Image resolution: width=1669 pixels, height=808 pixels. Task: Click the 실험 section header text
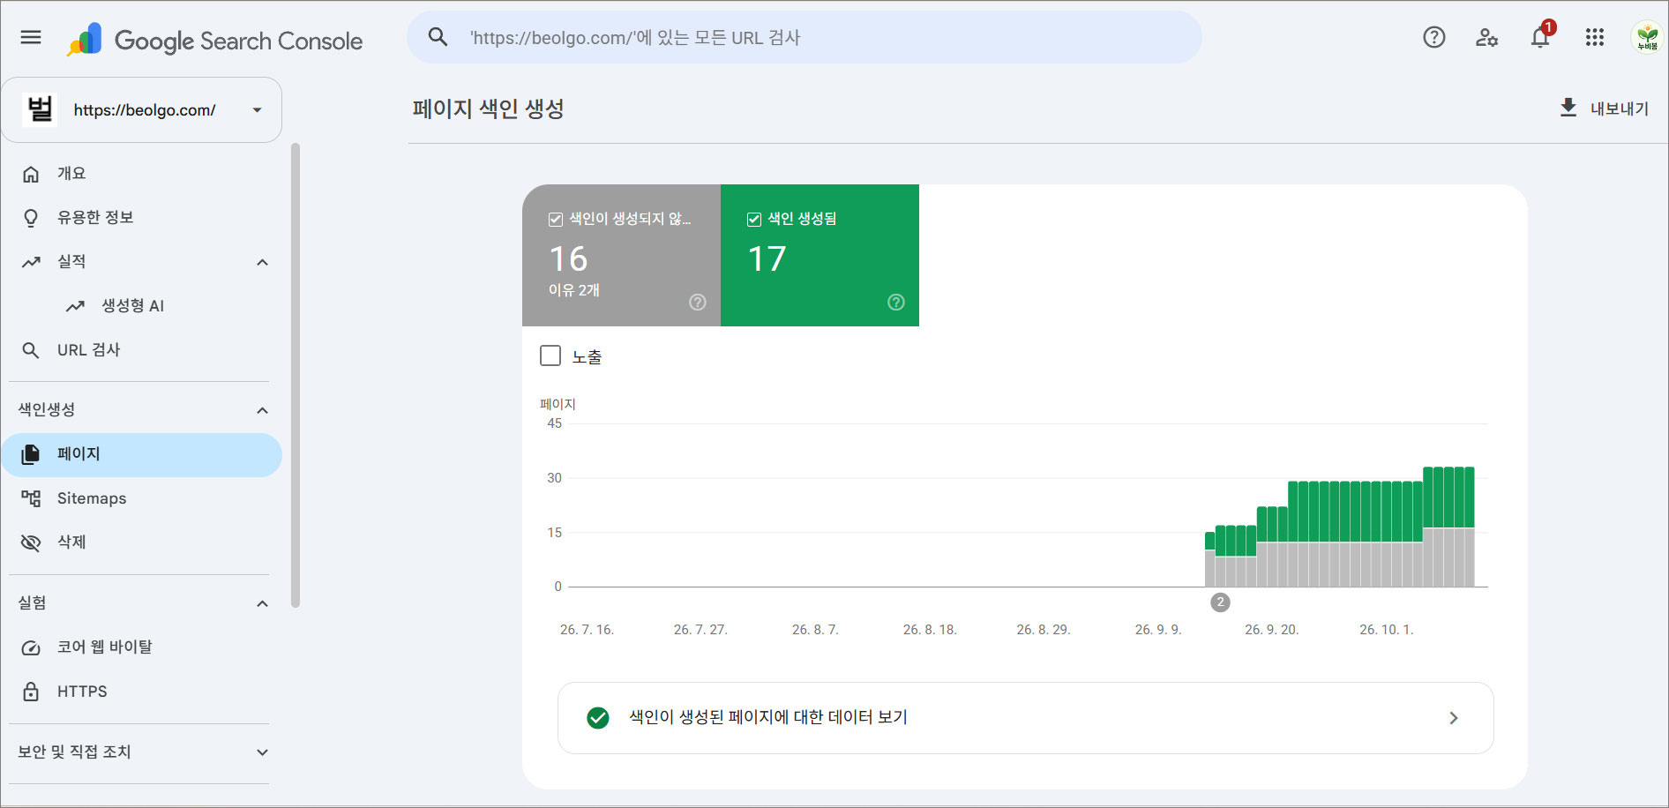(33, 602)
